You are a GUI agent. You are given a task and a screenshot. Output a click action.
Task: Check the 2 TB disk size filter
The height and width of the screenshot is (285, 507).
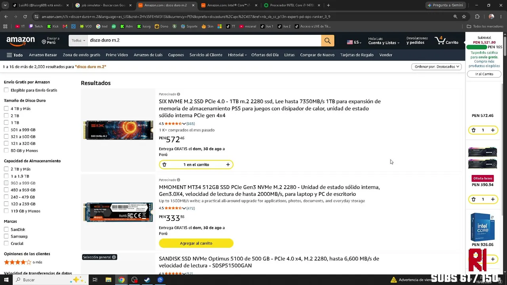pyautogui.click(x=6, y=116)
